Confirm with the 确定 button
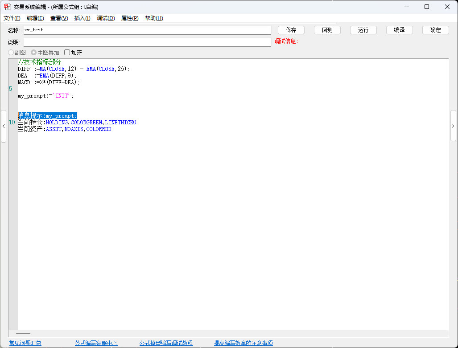The height and width of the screenshot is (348, 458). coord(436,30)
